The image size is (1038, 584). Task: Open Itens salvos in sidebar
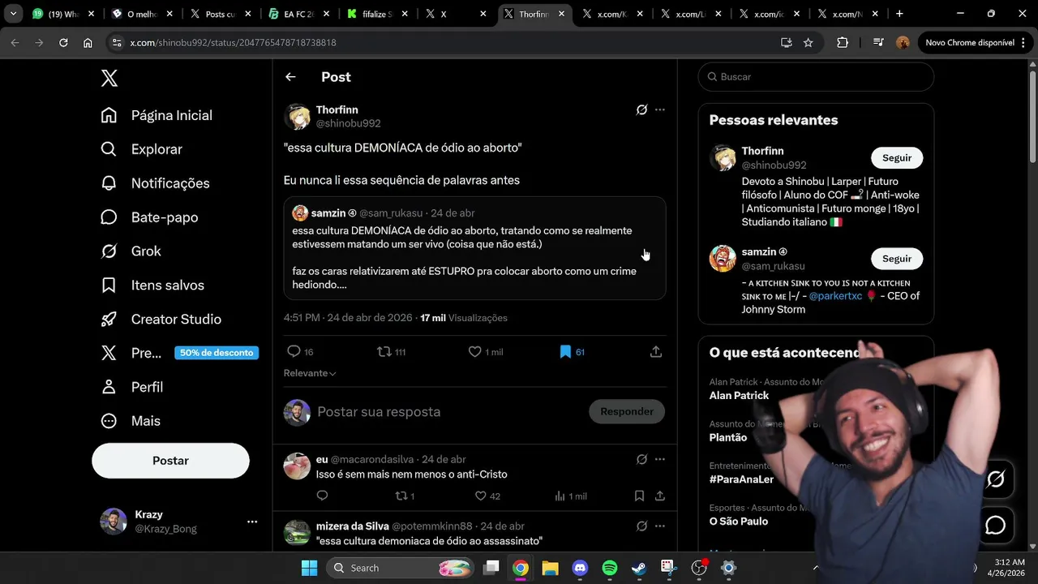click(x=152, y=286)
